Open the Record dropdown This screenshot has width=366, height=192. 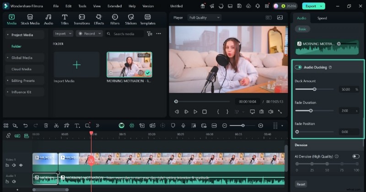coord(89,33)
